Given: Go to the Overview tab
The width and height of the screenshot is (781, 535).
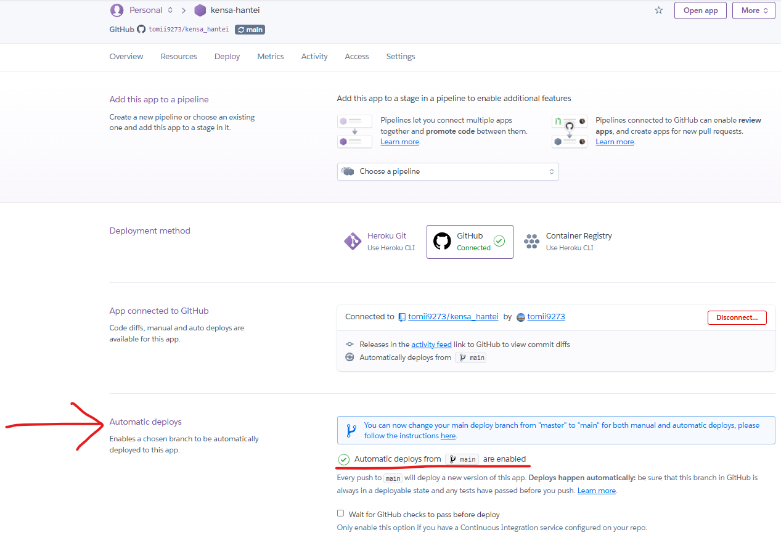Looking at the screenshot, I should coord(126,57).
